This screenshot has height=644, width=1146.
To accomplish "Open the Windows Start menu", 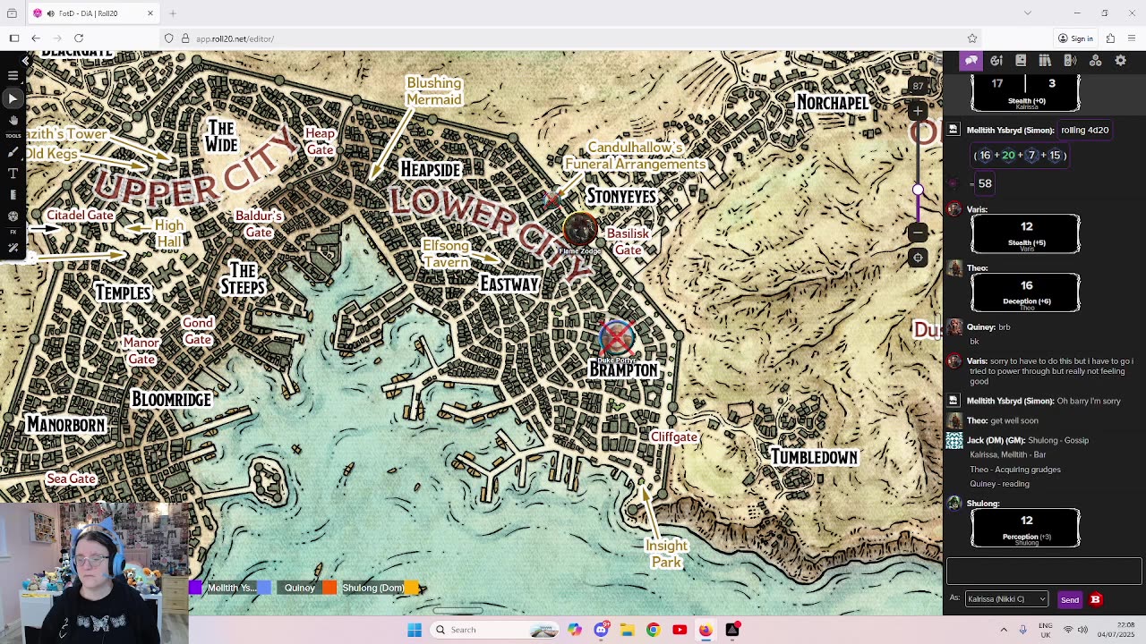I will click(415, 630).
